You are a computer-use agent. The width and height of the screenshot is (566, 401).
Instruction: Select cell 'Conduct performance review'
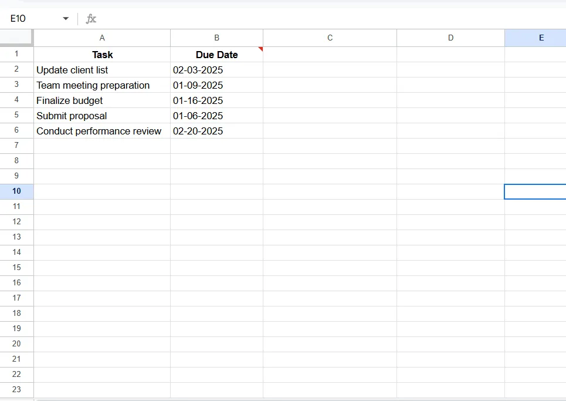click(x=102, y=131)
